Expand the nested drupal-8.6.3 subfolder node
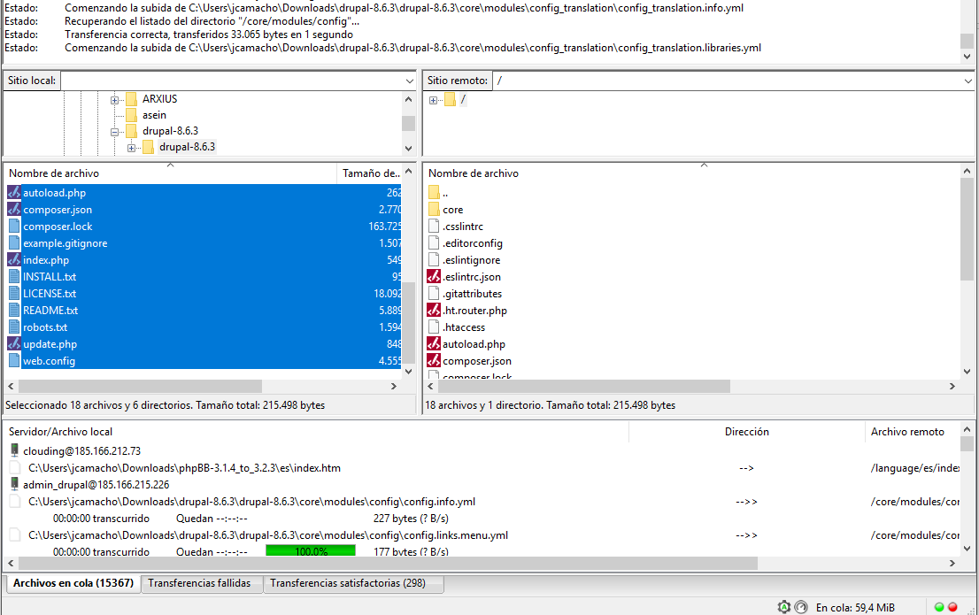This screenshot has width=979, height=615. point(131,148)
